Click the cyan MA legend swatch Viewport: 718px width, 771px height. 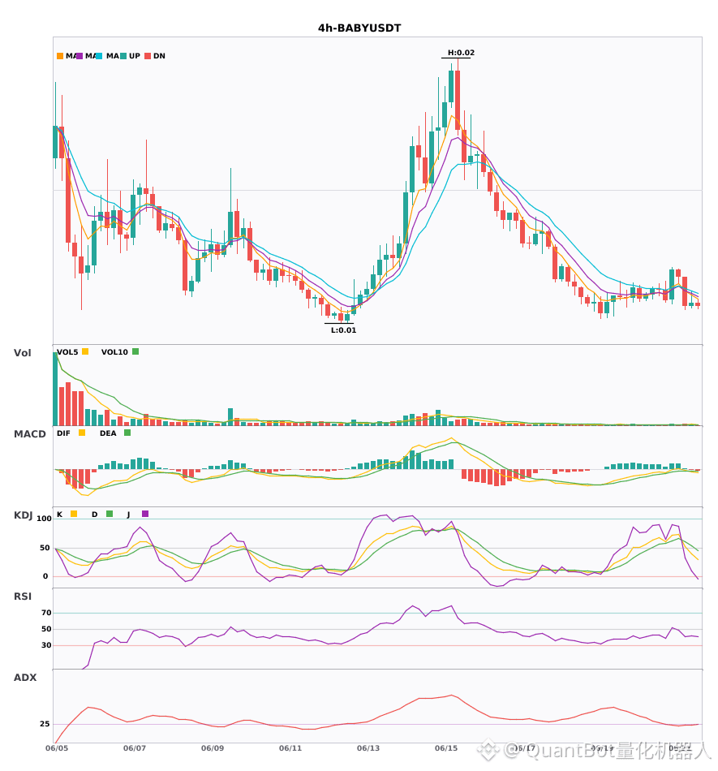[99, 56]
